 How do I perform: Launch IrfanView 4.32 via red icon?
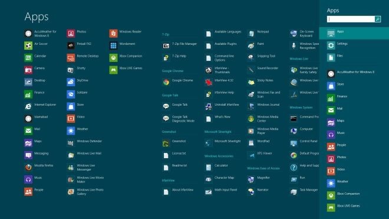(x=209, y=82)
